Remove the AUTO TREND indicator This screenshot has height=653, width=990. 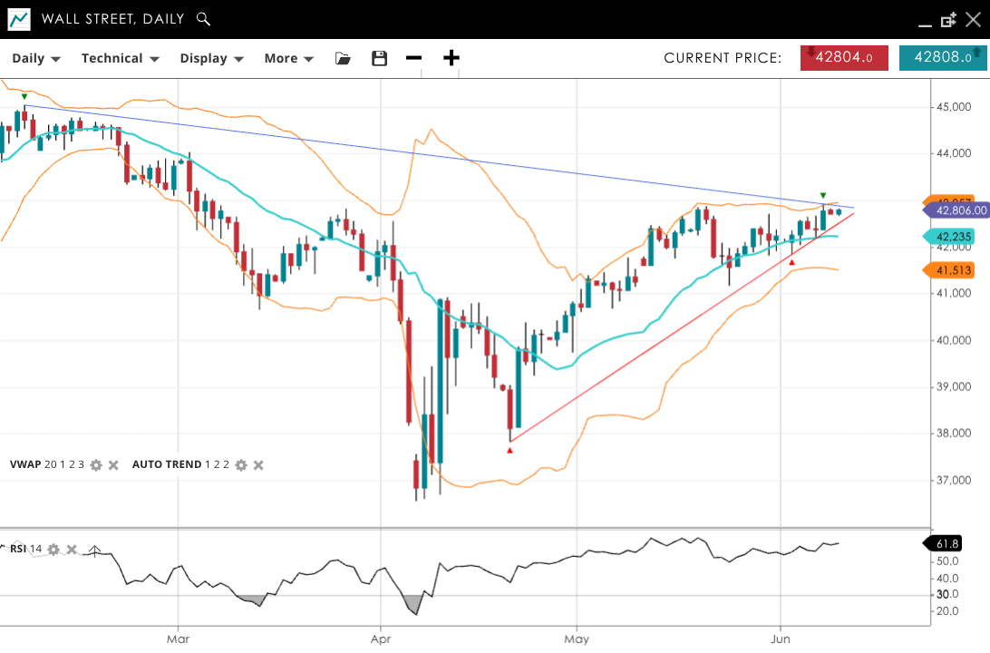258,465
